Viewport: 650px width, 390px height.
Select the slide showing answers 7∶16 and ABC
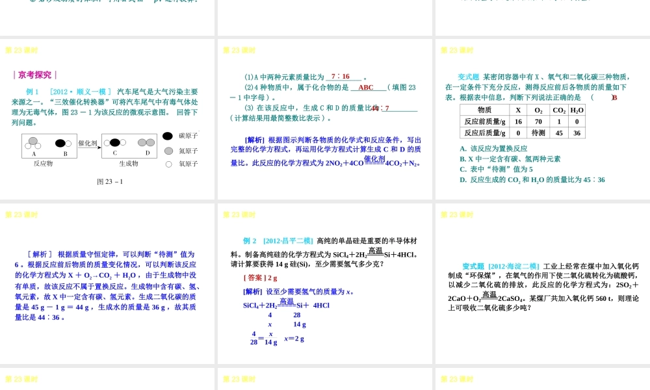[x=324, y=120]
